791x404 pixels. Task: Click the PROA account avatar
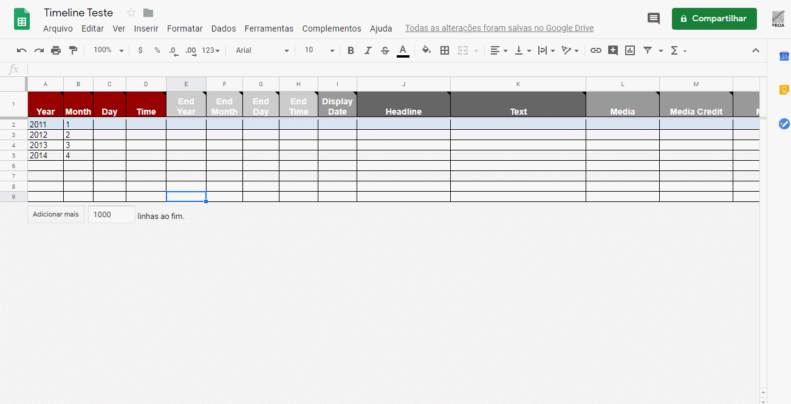tap(778, 19)
